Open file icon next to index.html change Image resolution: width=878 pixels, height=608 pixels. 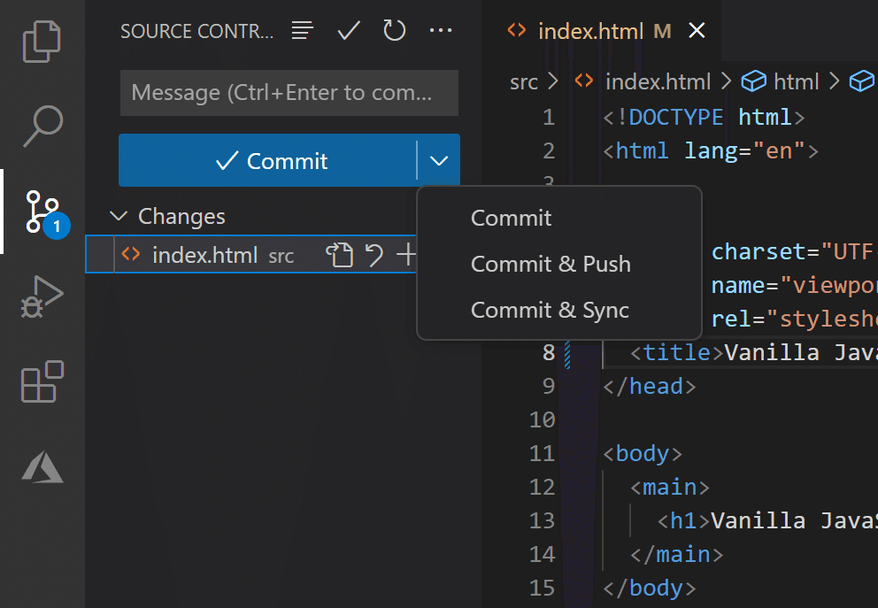[339, 256]
